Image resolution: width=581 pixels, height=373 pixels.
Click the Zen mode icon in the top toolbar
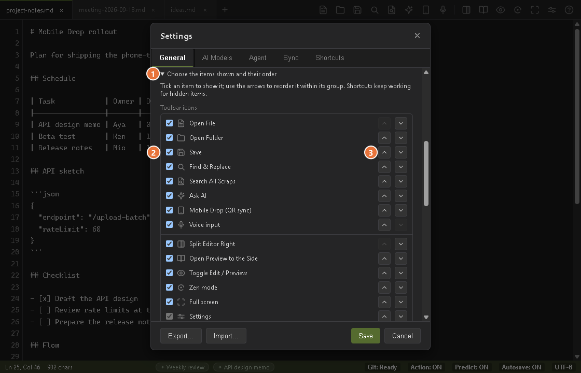pyautogui.click(x=518, y=10)
